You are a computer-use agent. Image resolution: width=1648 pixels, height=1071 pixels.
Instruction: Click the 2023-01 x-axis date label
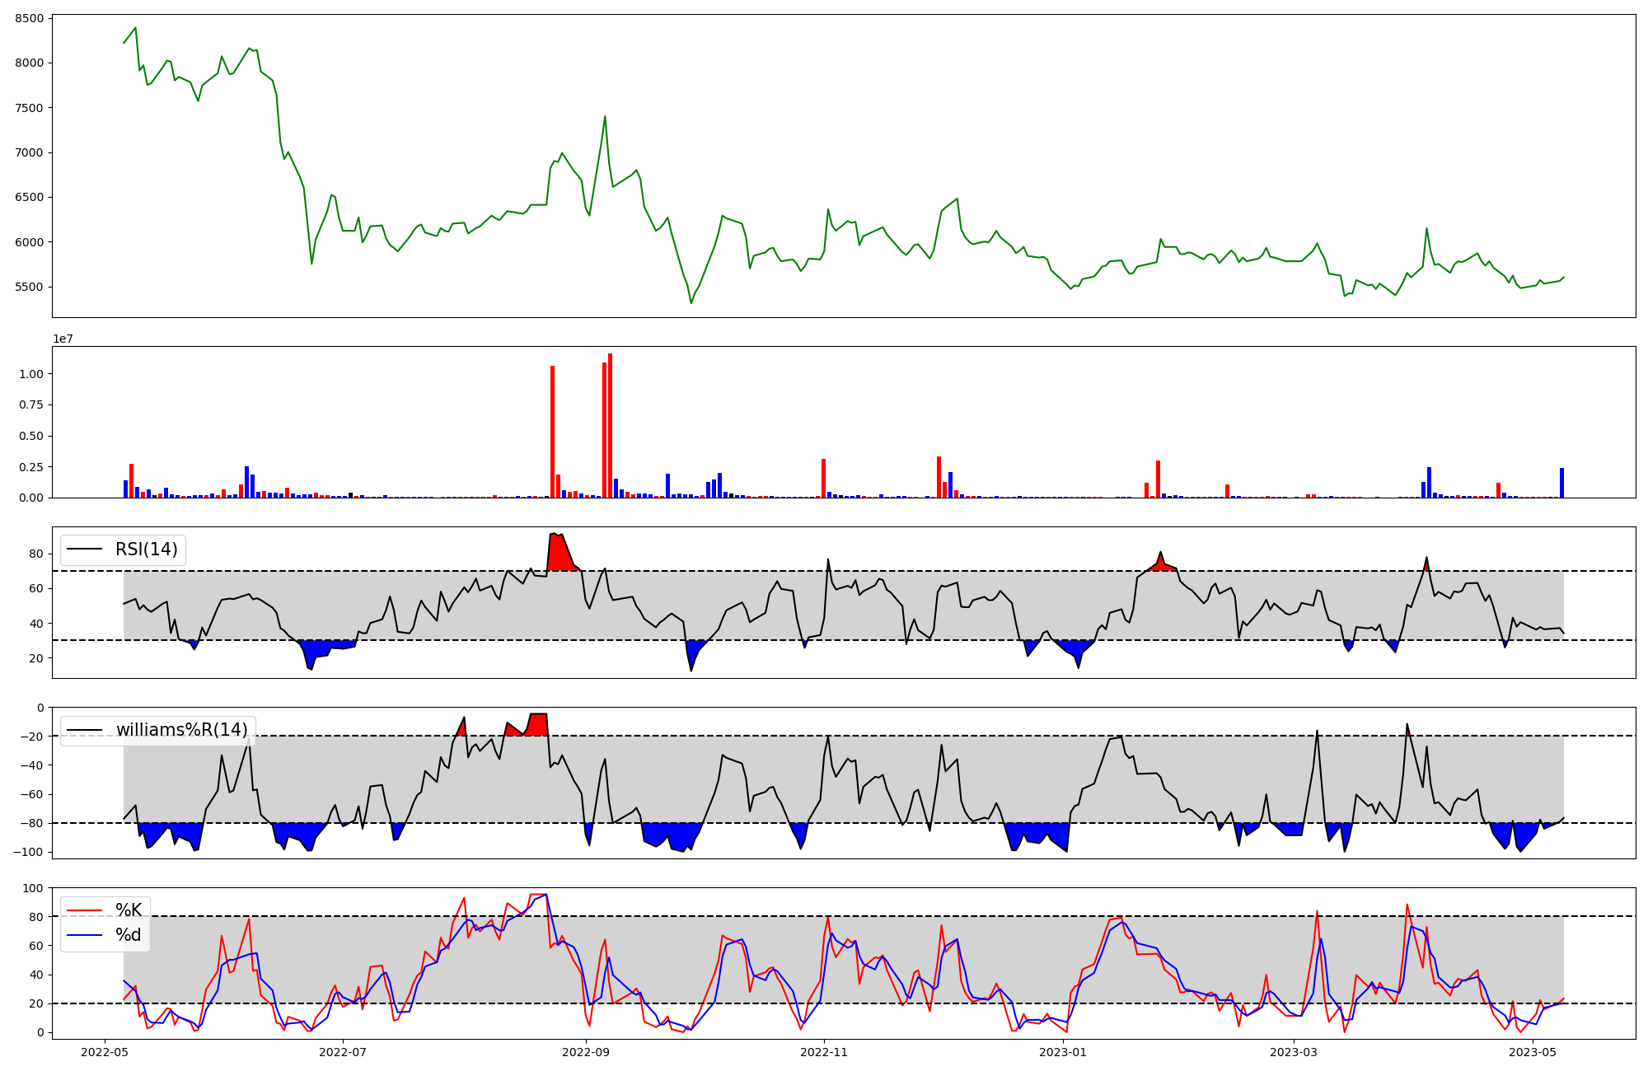tap(1063, 1052)
